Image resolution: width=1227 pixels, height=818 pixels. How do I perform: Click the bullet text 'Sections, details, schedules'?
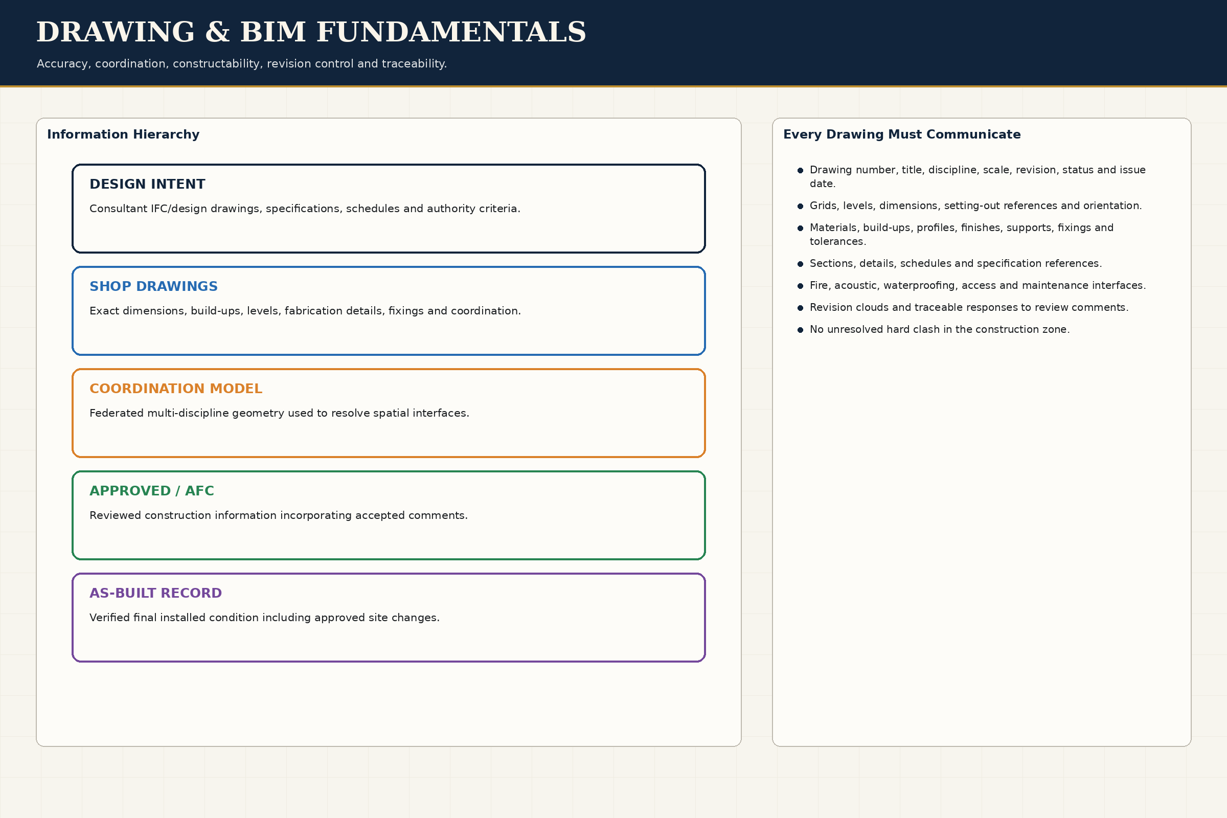[x=956, y=264]
